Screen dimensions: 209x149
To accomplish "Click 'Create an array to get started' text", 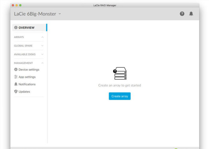I will [x=119, y=85].
